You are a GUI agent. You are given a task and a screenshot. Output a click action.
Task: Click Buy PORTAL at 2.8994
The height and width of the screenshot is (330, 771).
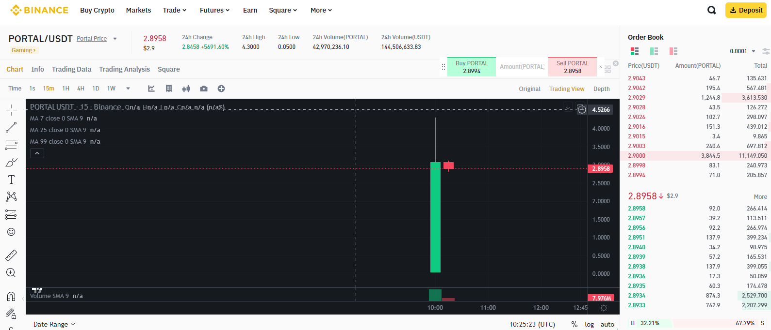[x=472, y=67]
